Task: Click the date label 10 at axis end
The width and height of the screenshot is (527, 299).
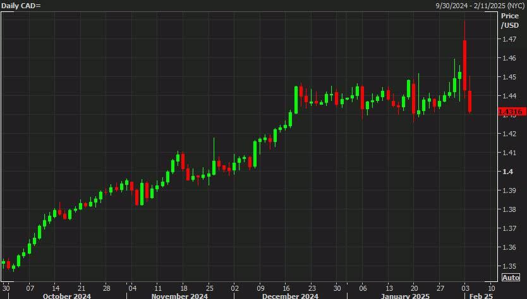Action: click(492, 288)
